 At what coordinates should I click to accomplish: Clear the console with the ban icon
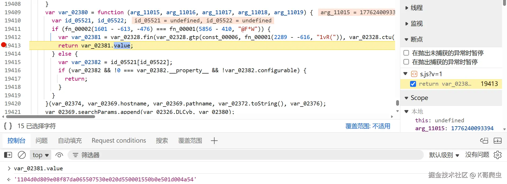tap(22, 155)
